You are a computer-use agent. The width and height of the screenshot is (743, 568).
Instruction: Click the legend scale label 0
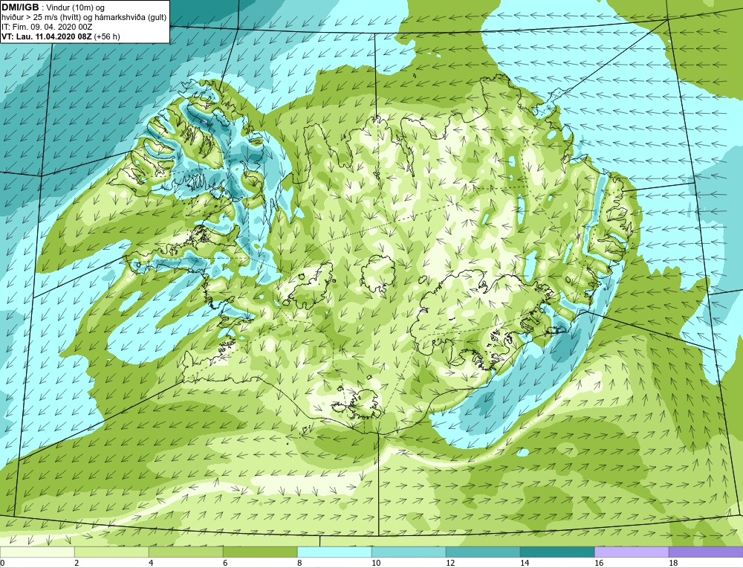tap(2, 563)
